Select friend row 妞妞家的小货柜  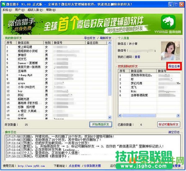click(57, 51)
